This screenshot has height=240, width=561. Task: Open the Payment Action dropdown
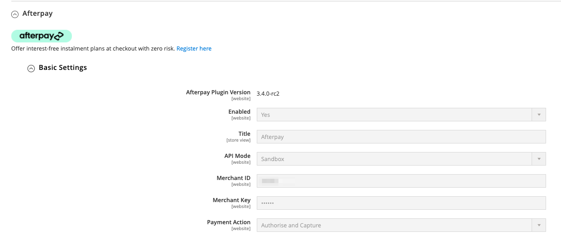tap(401, 225)
